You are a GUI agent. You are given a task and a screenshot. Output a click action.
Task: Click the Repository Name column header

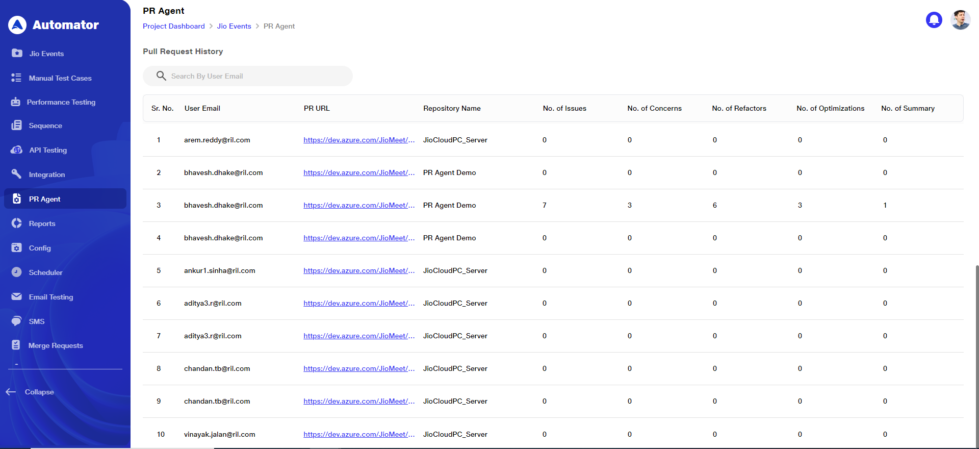pos(452,108)
